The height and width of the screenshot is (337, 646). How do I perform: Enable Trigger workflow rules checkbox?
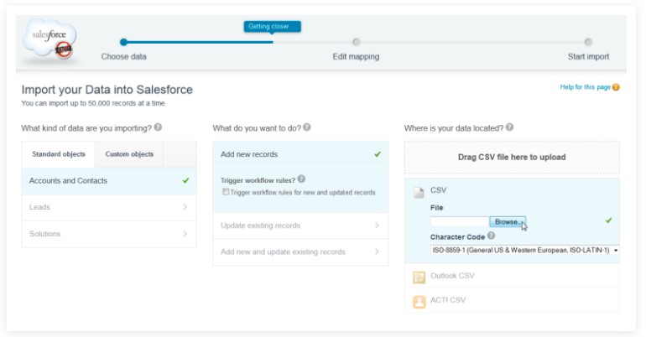(x=226, y=192)
